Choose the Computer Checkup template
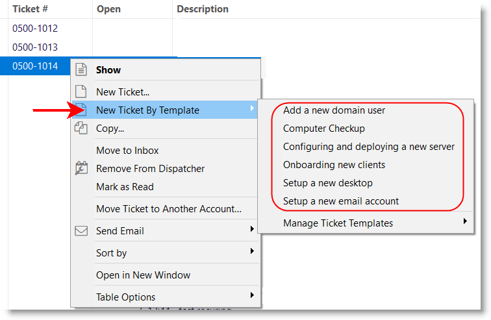The height and width of the screenshot is (320, 491). pyautogui.click(x=324, y=129)
